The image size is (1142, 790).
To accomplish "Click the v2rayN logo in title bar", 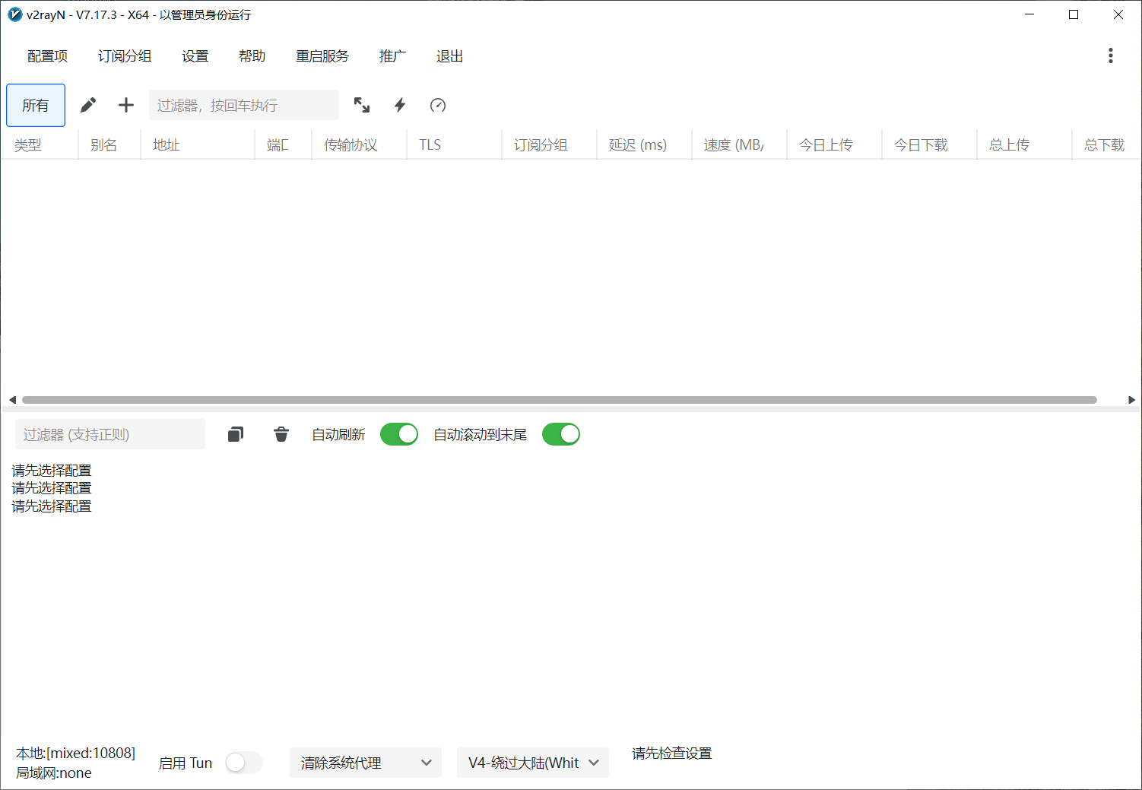I will [x=14, y=14].
